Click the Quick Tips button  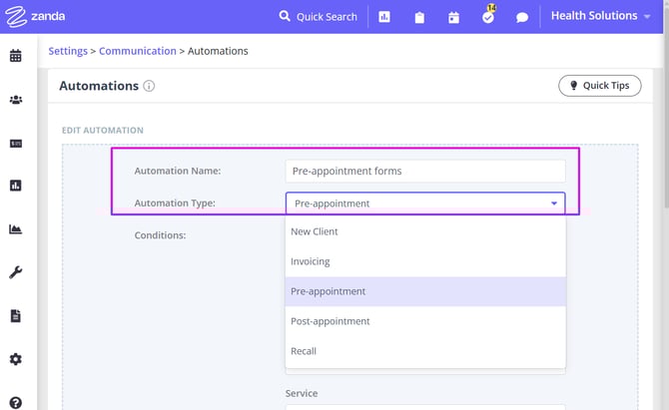(x=599, y=86)
